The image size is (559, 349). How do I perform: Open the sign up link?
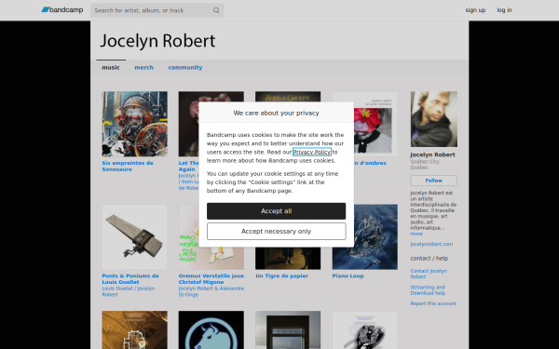point(475,10)
